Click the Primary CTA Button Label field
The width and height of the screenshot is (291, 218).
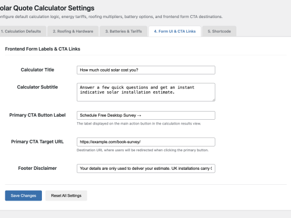click(146, 115)
